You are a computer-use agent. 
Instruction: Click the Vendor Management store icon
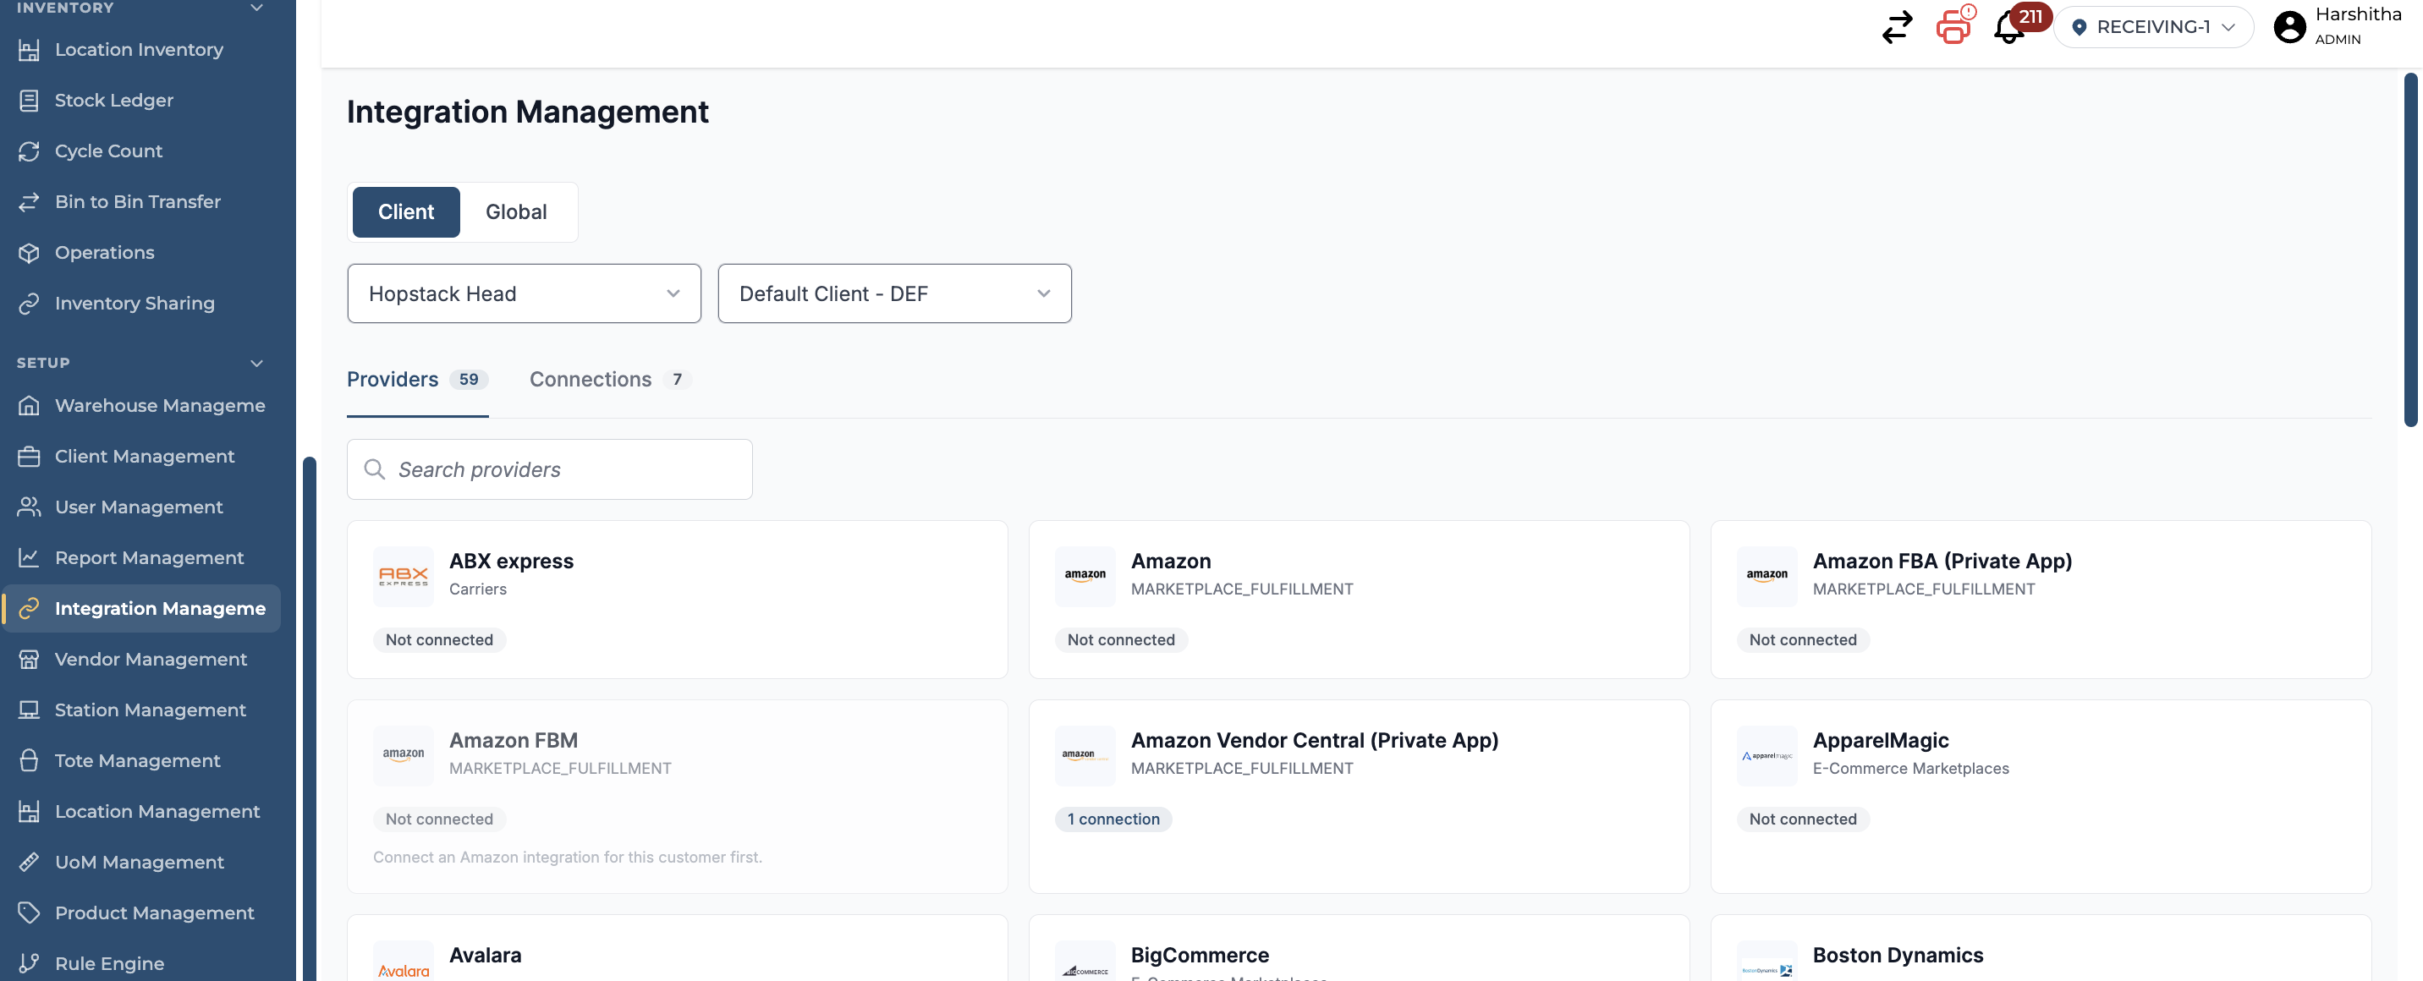[x=29, y=660]
